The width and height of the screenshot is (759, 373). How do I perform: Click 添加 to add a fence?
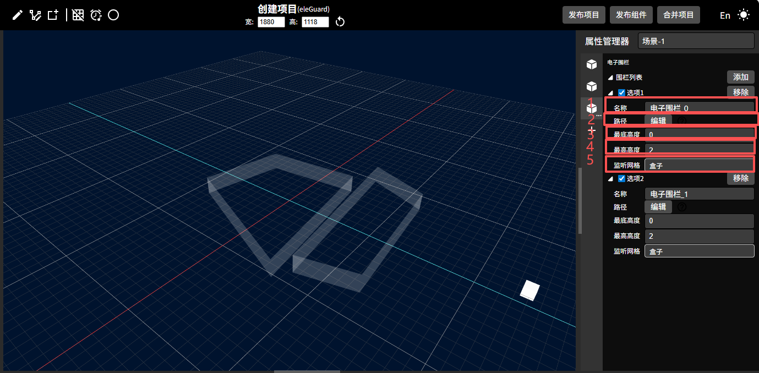click(740, 77)
